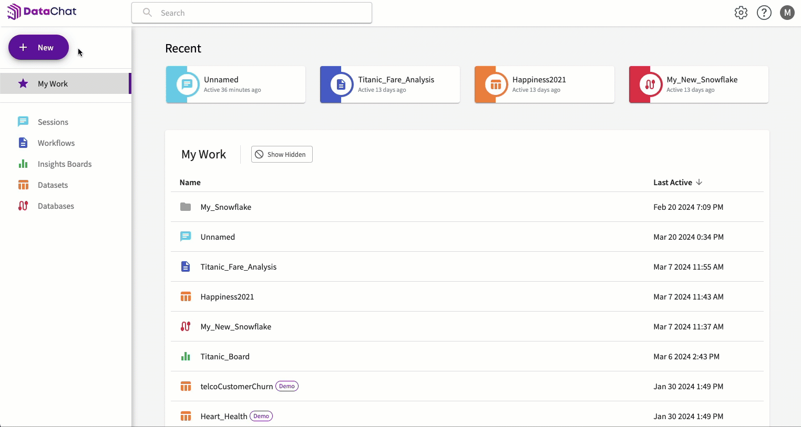Go to Workflows in the sidebar
Image resolution: width=801 pixels, height=427 pixels.
pos(56,143)
